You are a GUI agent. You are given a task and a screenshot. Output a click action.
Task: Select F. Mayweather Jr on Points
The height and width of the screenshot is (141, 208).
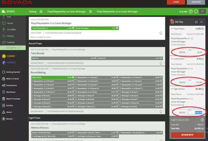[97, 92]
